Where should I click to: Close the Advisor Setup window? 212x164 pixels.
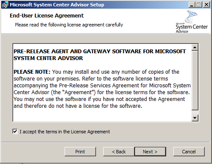coord(206,5)
